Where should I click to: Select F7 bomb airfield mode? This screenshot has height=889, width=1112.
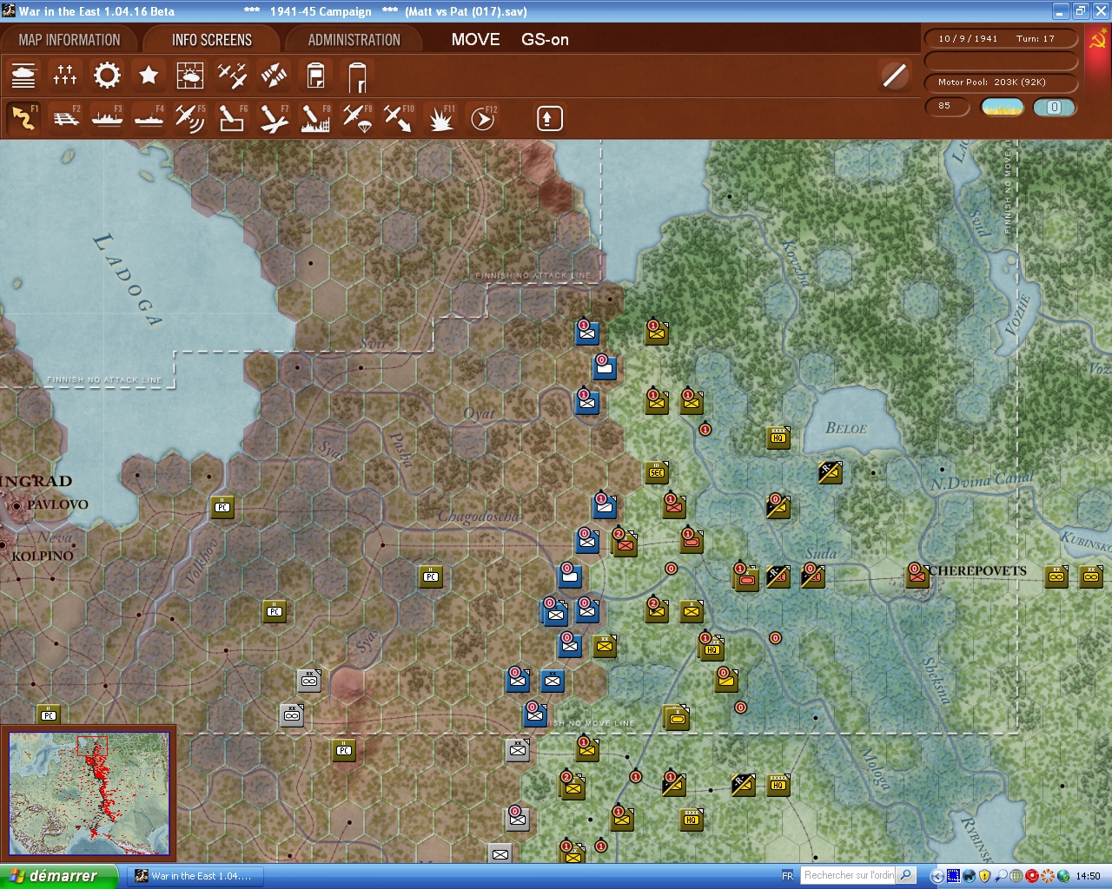(x=274, y=118)
